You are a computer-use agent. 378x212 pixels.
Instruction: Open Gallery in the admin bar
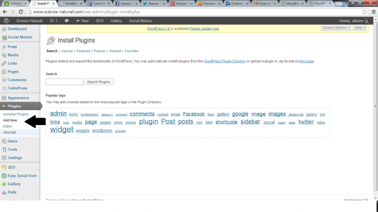click(x=116, y=21)
